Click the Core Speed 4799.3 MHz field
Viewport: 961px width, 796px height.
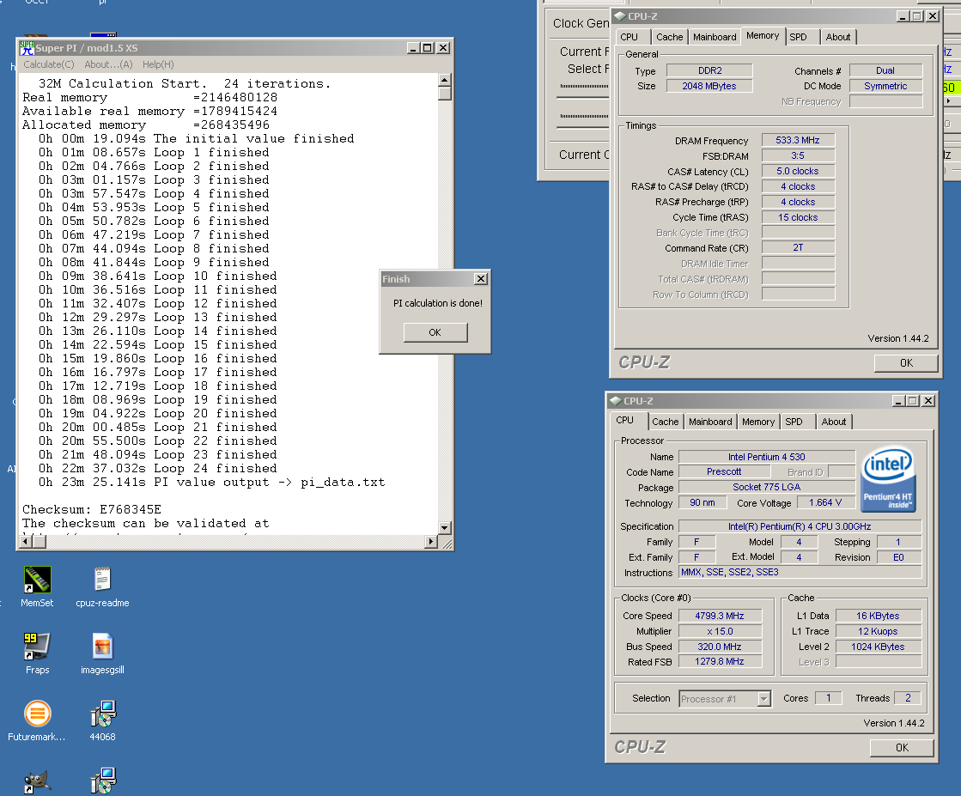pos(720,616)
